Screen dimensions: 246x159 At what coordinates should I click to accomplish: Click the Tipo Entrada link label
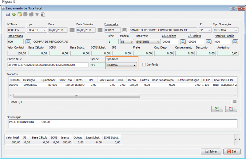15,36
